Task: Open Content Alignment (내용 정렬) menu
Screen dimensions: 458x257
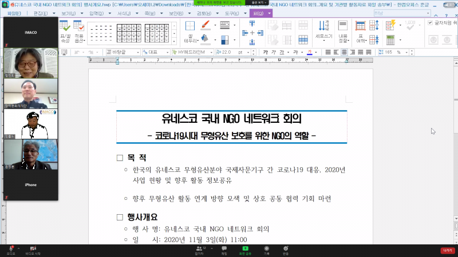Action: [x=343, y=31]
